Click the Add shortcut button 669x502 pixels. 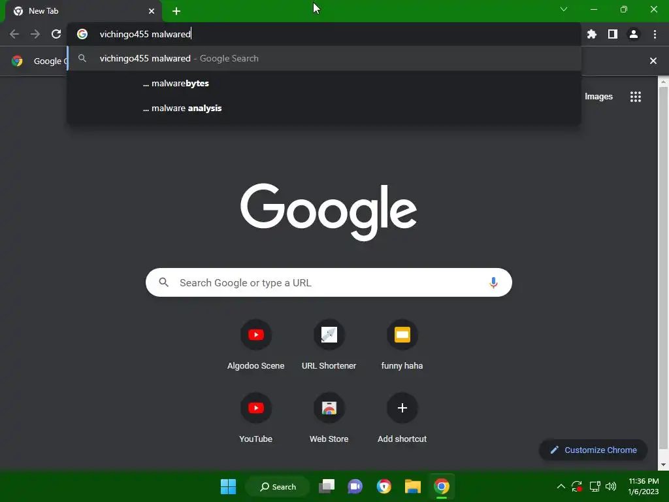pos(402,419)
